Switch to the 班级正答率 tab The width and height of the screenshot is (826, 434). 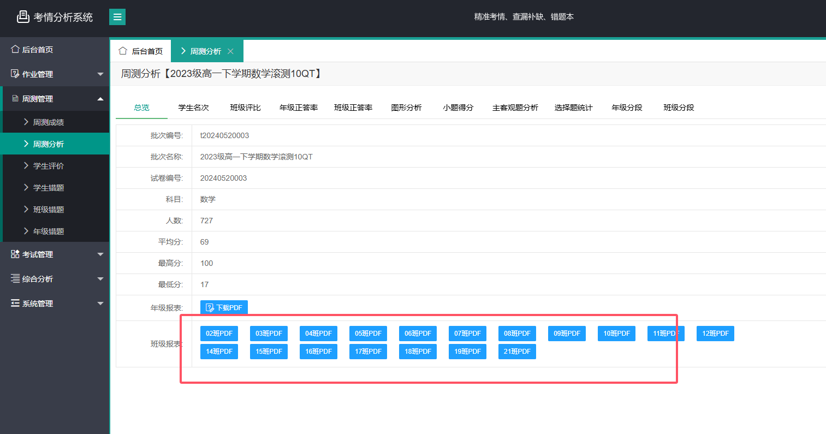coord(353,108)
